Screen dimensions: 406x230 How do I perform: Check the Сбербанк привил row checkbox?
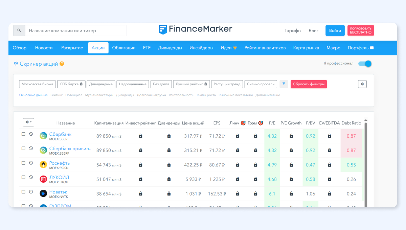coord(23,148)
